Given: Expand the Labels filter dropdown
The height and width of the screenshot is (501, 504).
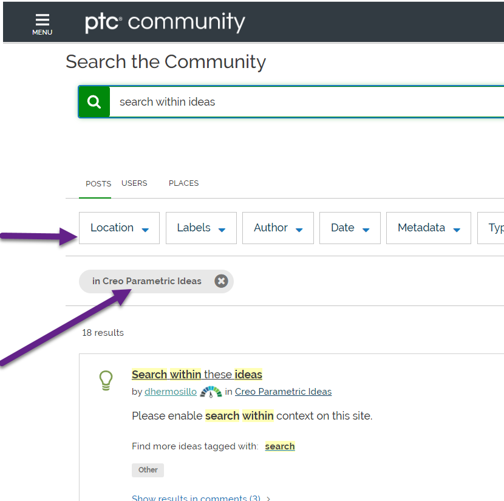Looking at the screenshot, I should [201, 228].
